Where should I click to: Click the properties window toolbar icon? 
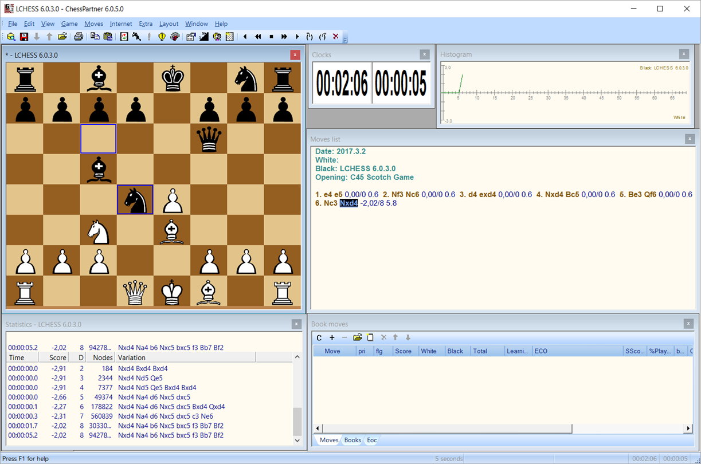click(x=191, y=37)
